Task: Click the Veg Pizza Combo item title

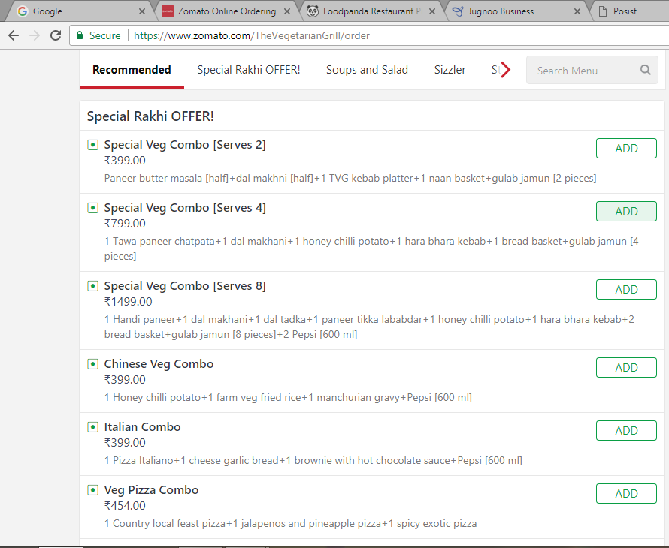Action: (151, 490)
